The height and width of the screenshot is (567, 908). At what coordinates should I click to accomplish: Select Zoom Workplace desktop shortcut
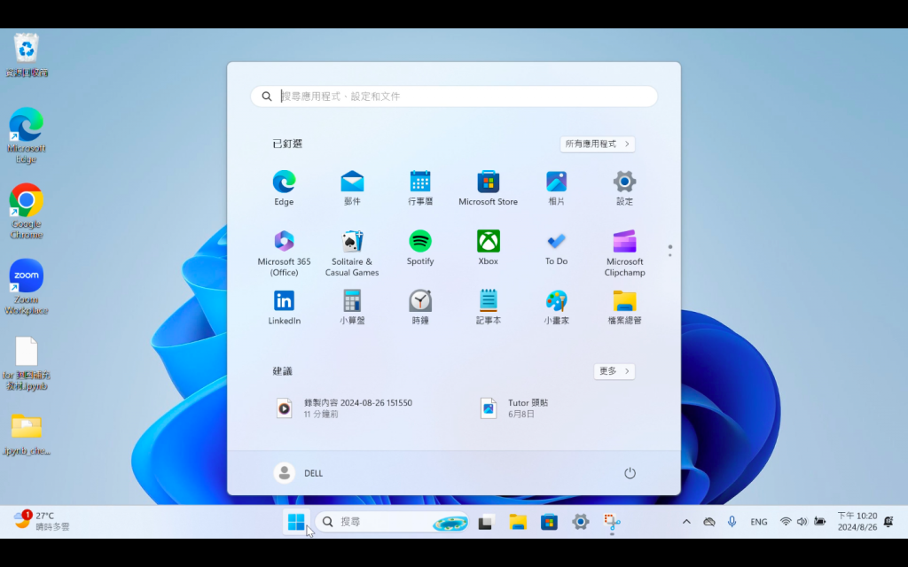tap(26, 287)
